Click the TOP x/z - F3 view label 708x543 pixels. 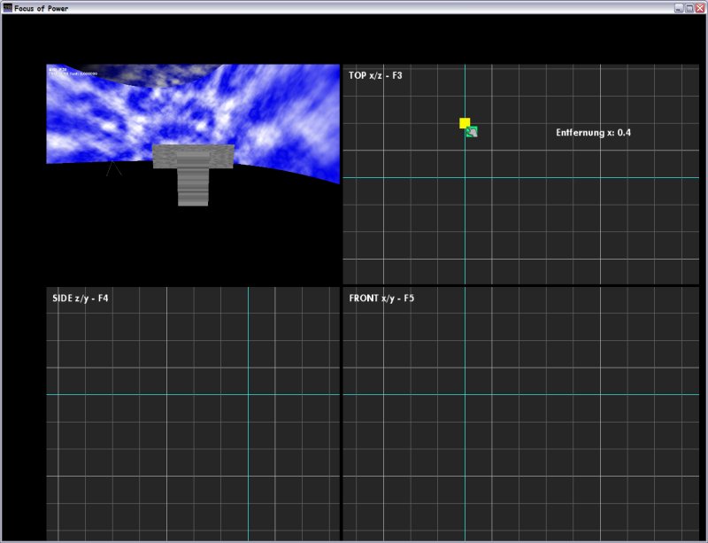[376, 75]
